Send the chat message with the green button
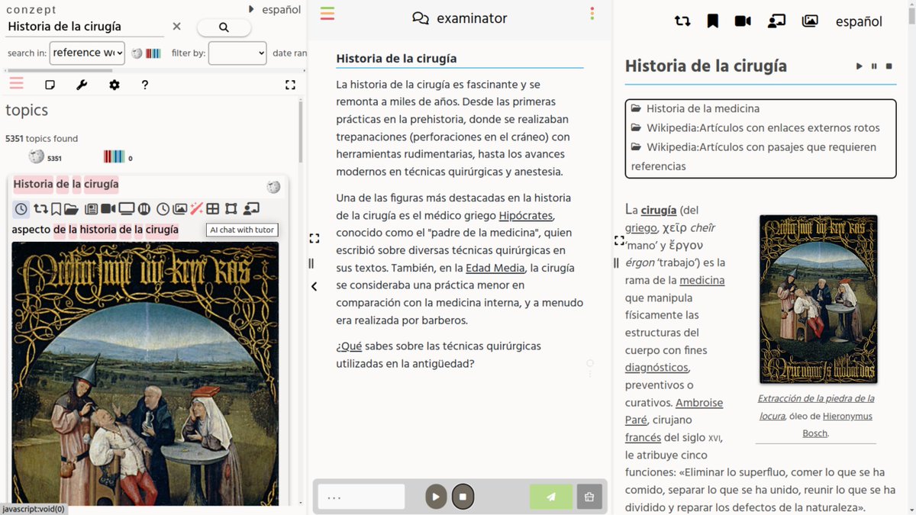 pos(551,497)
